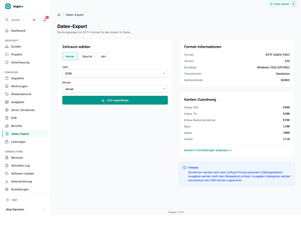Click the EÜR calculator icon

coord(7,118)
